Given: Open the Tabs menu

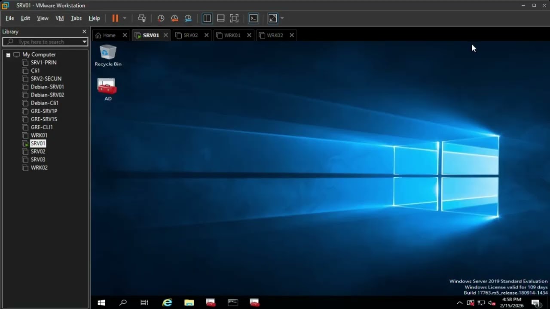Looking at the screenshot, I should coord(76,18).
